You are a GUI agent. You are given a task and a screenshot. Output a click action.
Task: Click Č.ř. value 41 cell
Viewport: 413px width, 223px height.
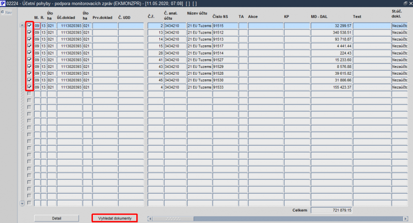pos(156,60)
